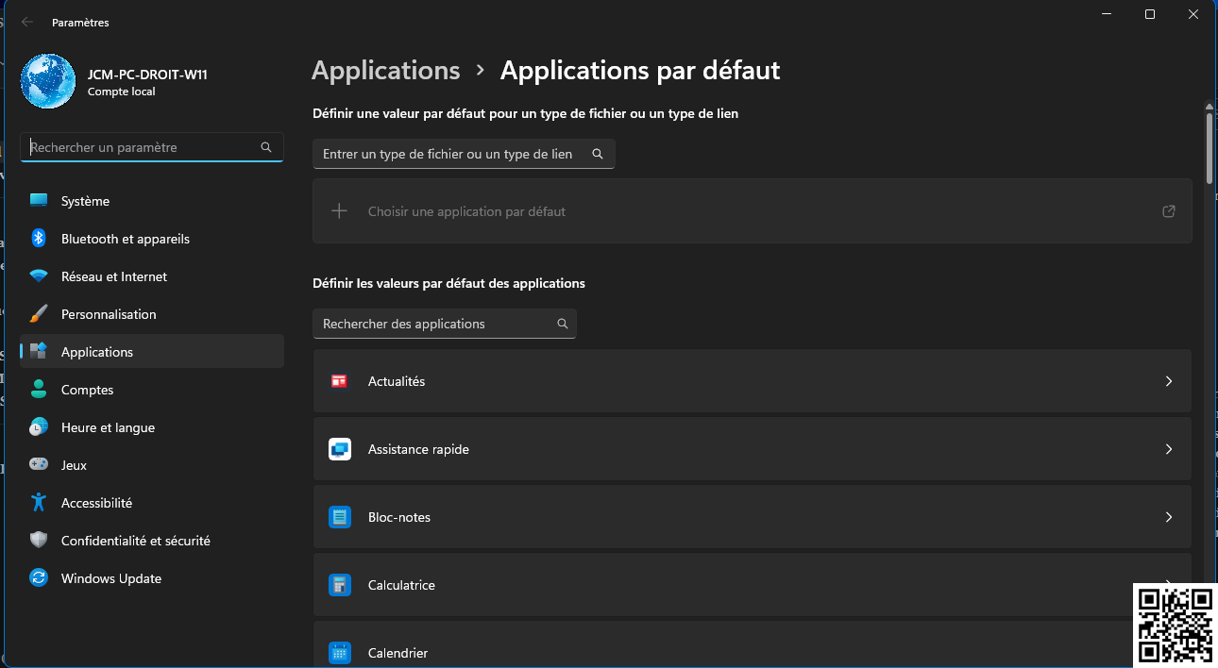The width and height of the screenshot is (1218, 668).
Task: Click the Assistance rapide app icon
Action: coord(339,449)
